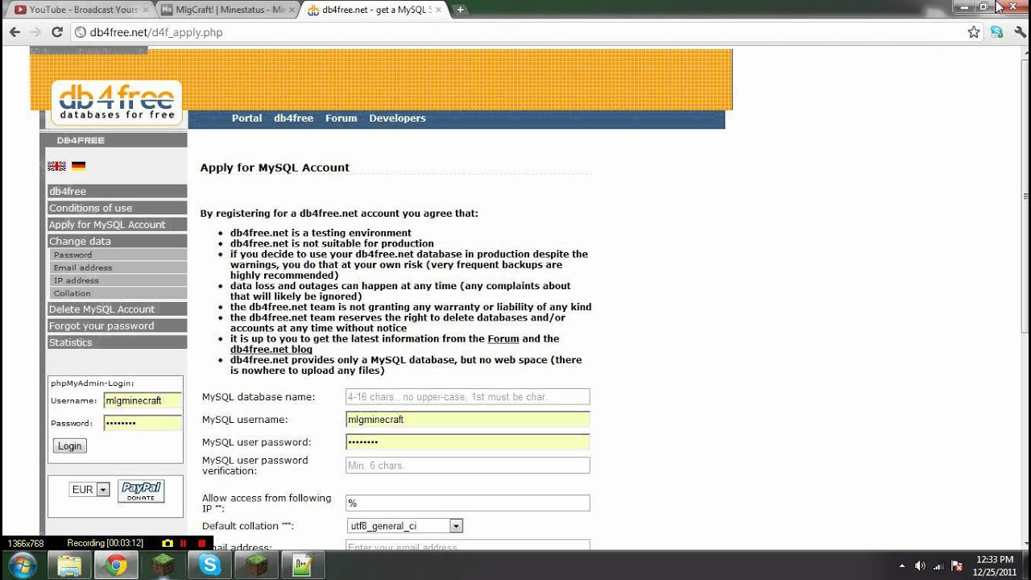Image resolution: width=1031 pixels, height=580 pixels.
Task: Open the Collation sublink
Action: tap(117, 293)
